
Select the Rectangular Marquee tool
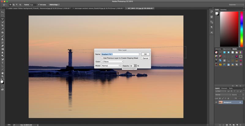(2, 16)
